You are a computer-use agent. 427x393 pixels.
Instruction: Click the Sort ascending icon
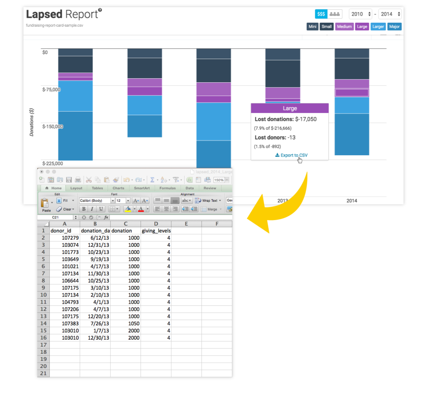[163, 179]
